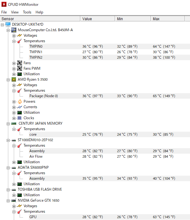Click the 63 °C (145 °F) Max value
This screenshot has height=220, width=190.
[164, 217]
